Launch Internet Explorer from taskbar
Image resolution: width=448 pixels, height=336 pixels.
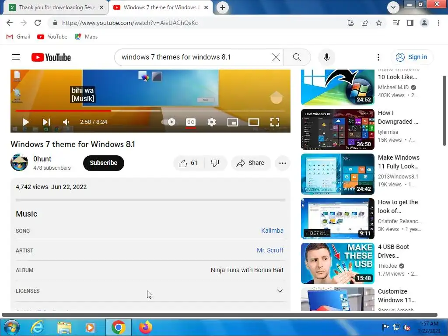coord(37,327)
